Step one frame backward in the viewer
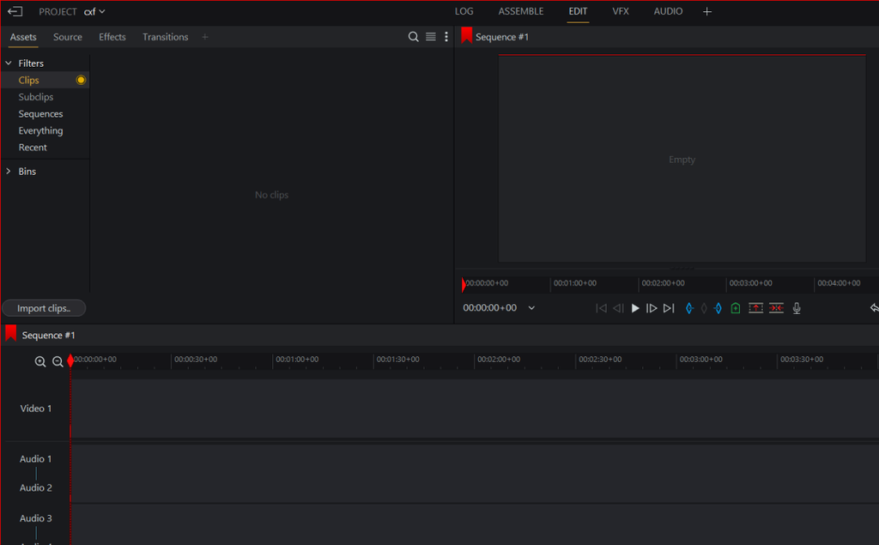Image resolution: width=879 pixels, height=545 pixels. [618, 308]
